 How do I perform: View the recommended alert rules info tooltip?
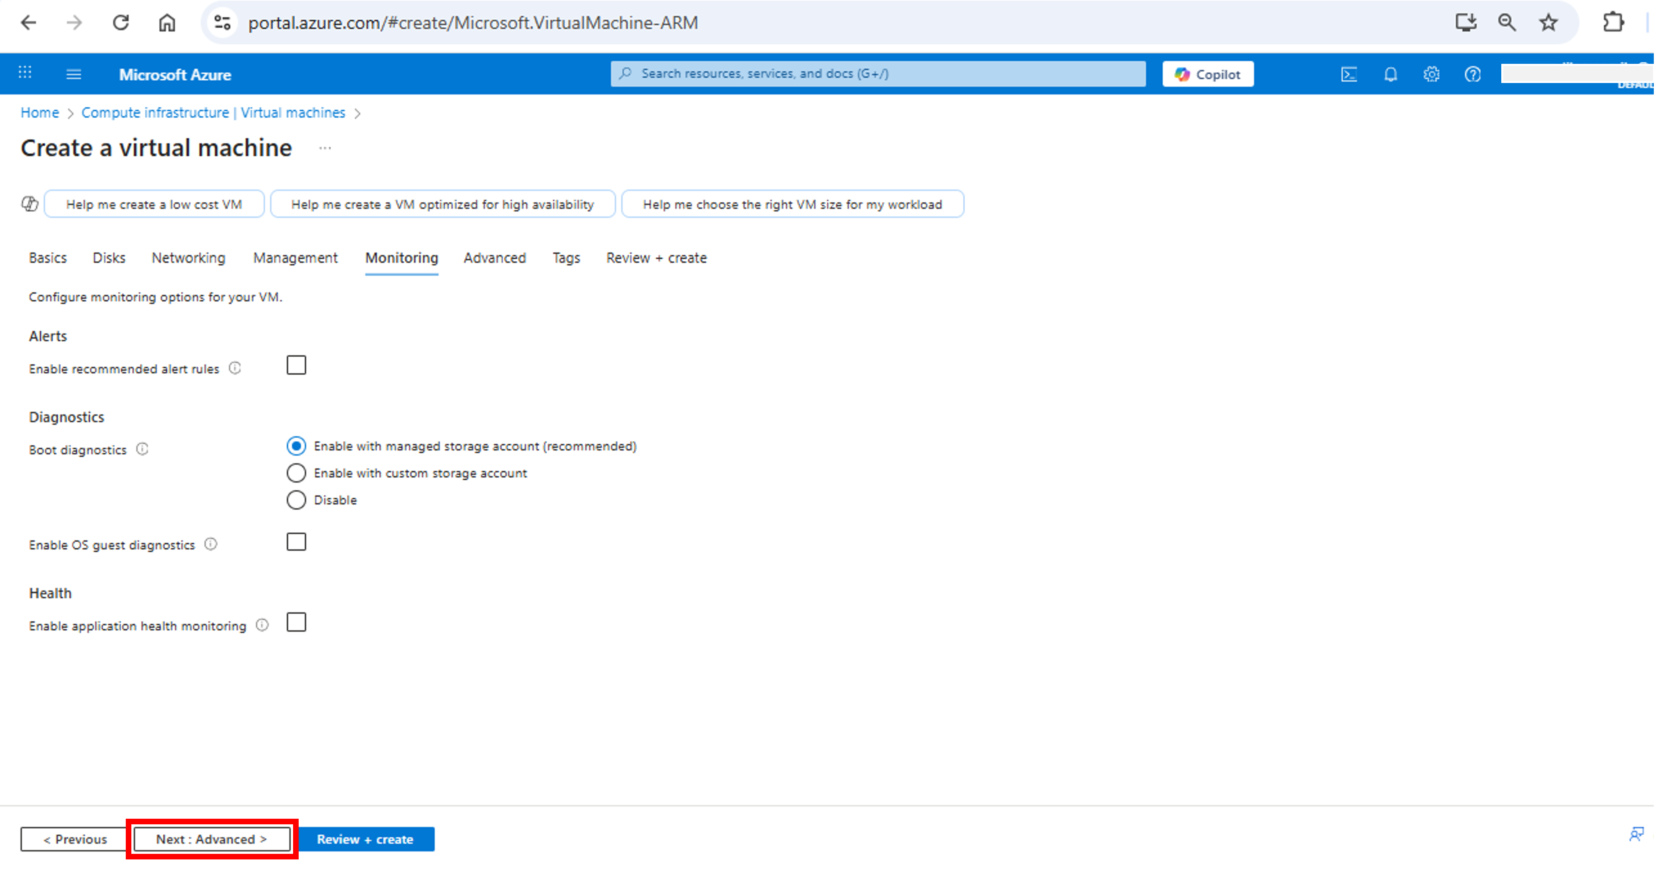(x=235, y=368)
